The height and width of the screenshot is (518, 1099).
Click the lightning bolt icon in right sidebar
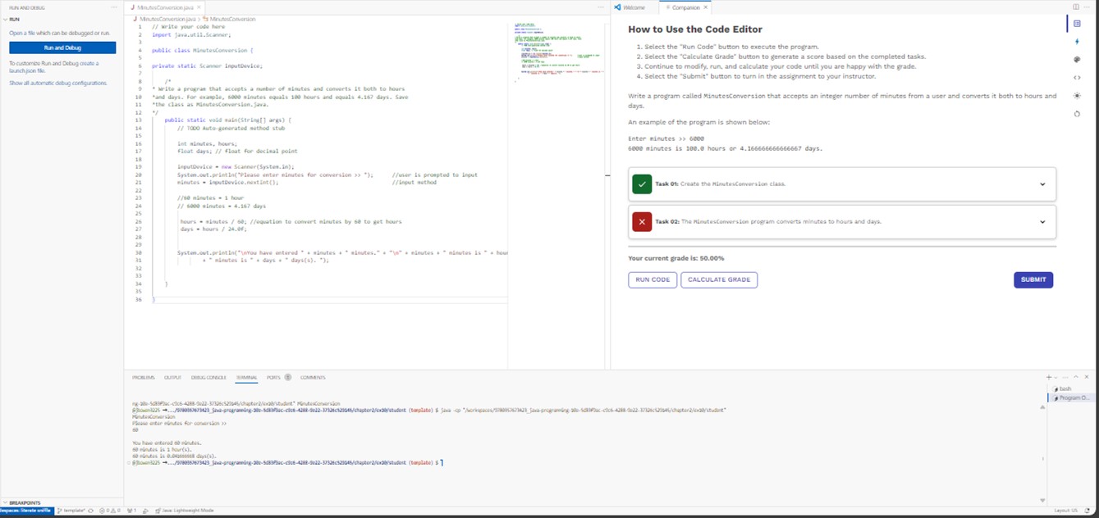[1077, 41]
